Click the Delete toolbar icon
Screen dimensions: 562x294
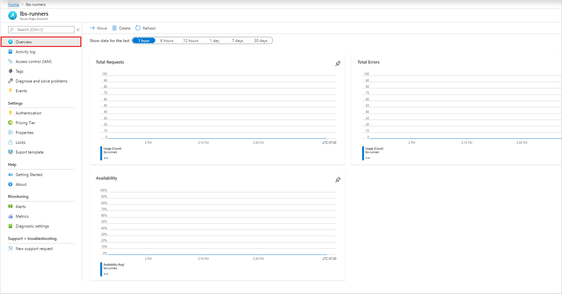coord(115,28)
